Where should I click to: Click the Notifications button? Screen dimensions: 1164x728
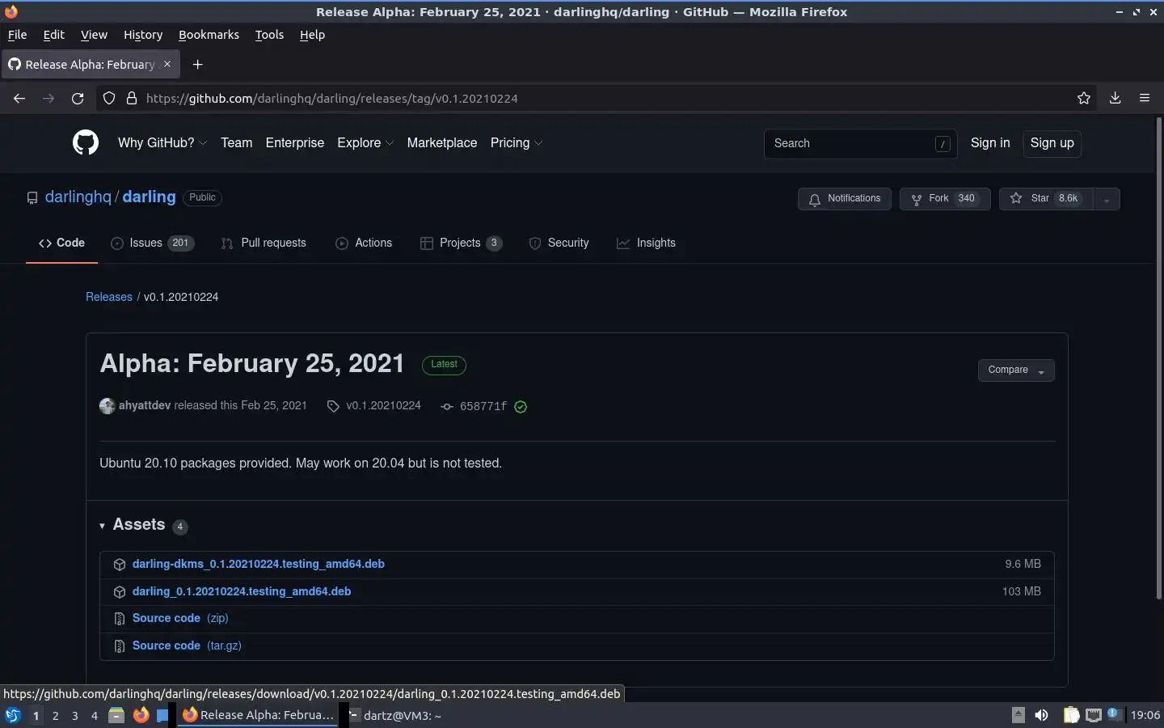845,199
